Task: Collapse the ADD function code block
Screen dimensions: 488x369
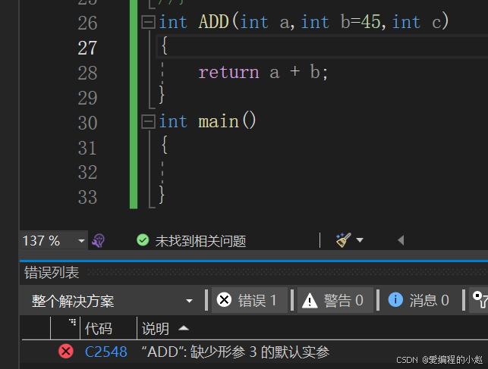Action: pyautogui.click(x=148, y=23)
